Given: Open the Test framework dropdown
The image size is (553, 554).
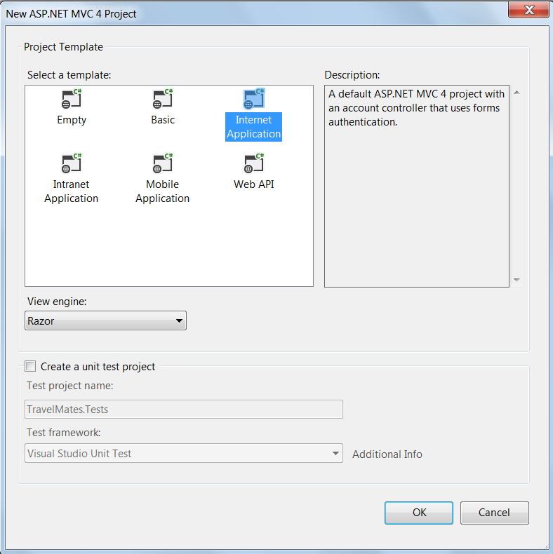Looking at the screenshot, I should click(183, 453).
